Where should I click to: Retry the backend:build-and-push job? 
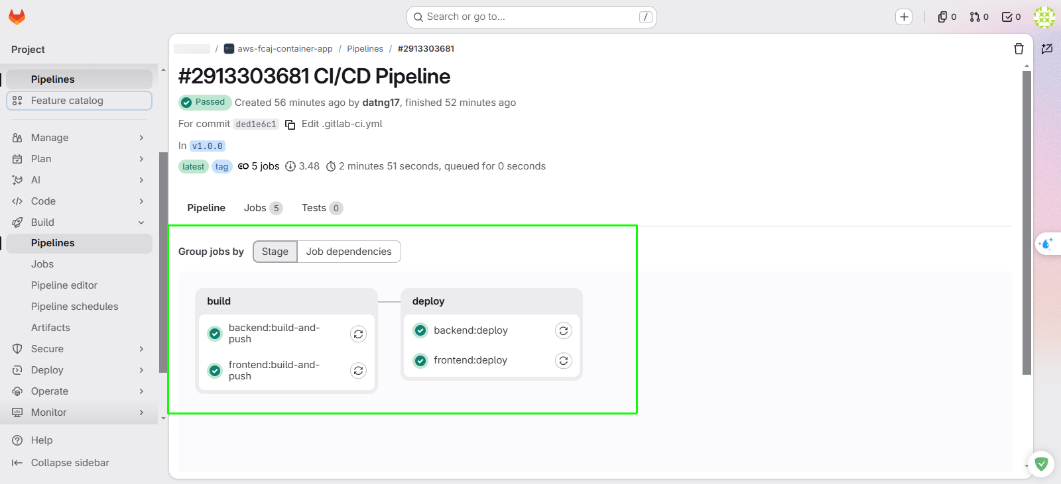pyautogui.click(x=358, y=334)
